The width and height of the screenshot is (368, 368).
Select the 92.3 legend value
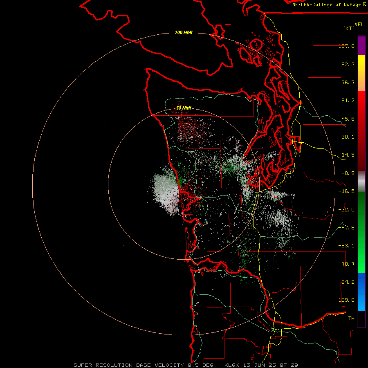pos(348,64)
